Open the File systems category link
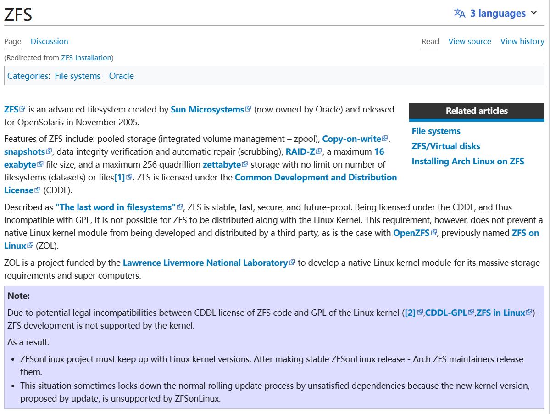The width and height of the screenshot is (550, 414). [x=77, y=76]
